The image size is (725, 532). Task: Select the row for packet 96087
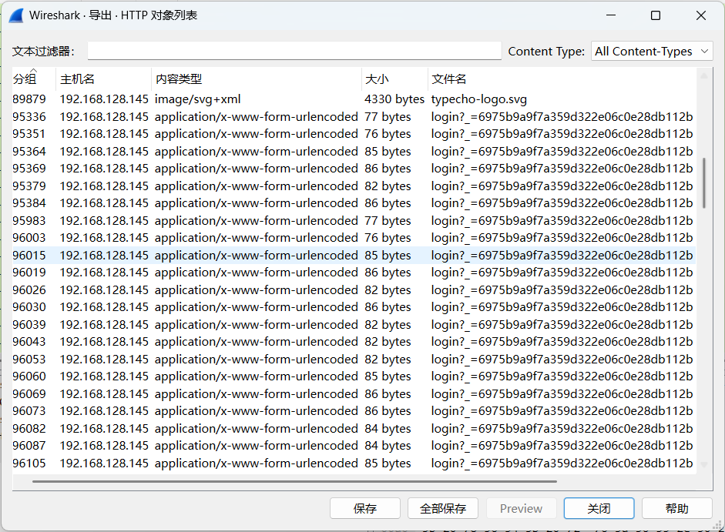point(354,446)
